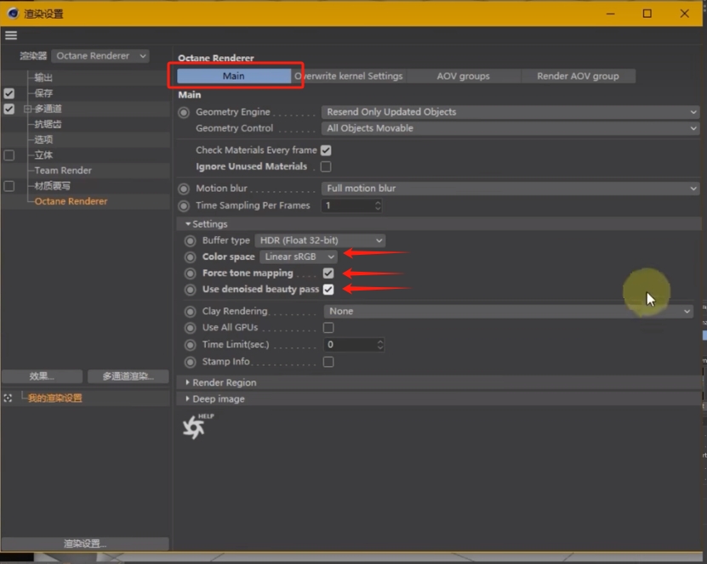This screenshot has width=707, height=564.
Task: Switch to AOV groups tab
Action: (x=463, y=76)
